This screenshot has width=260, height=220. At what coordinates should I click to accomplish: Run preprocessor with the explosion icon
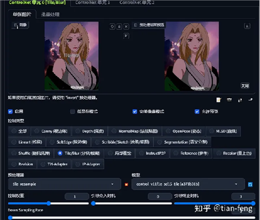click(x=126, y=184)
